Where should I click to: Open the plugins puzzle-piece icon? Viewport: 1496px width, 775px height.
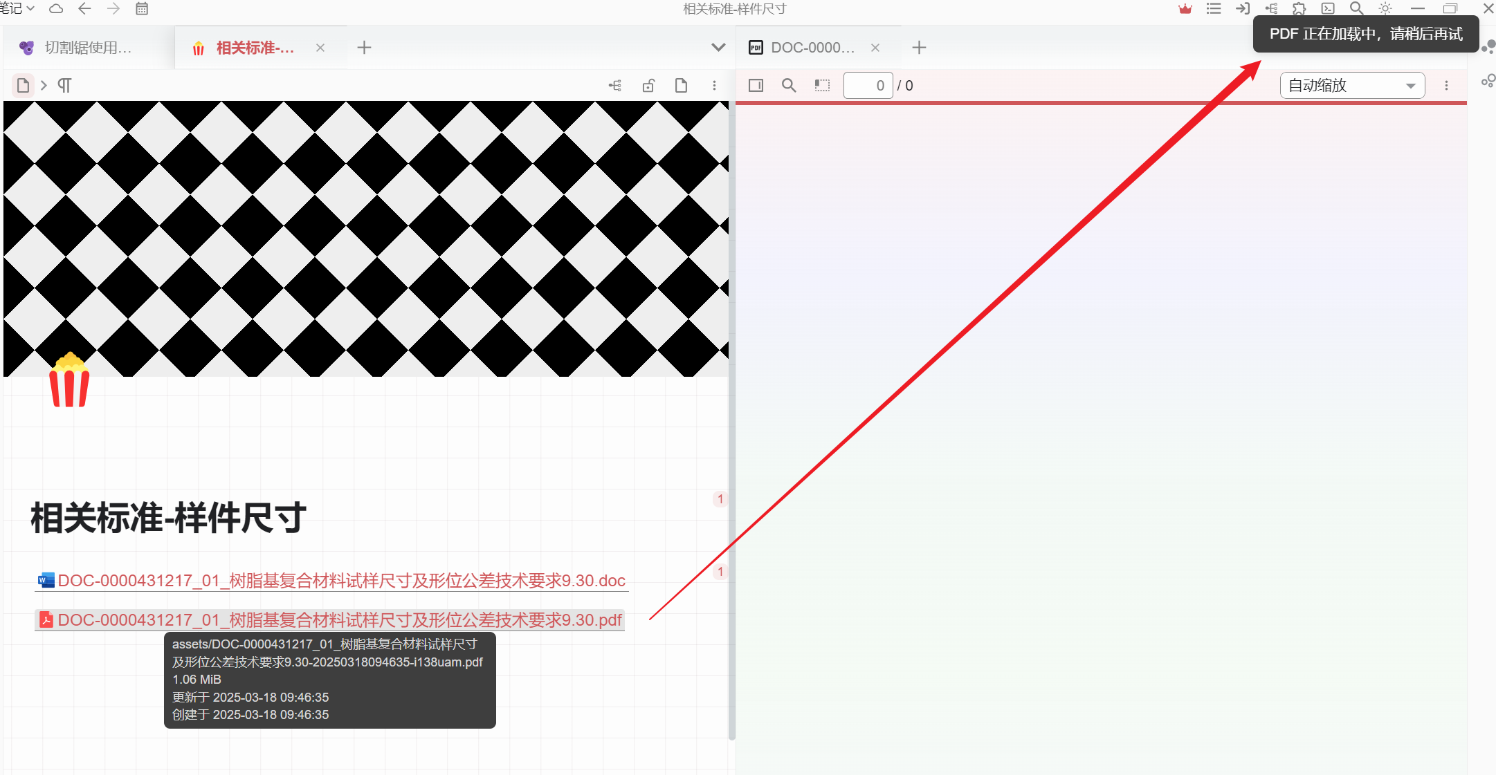pyautogui.click(x=1299, y=9)
